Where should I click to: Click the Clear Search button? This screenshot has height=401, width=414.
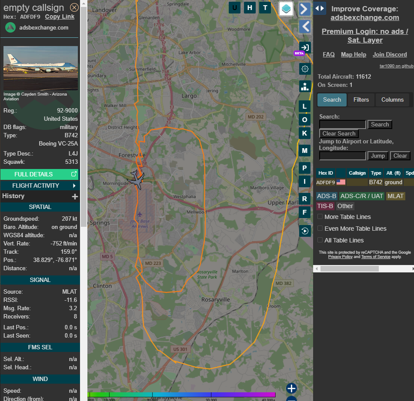click(x=339, y=133)
